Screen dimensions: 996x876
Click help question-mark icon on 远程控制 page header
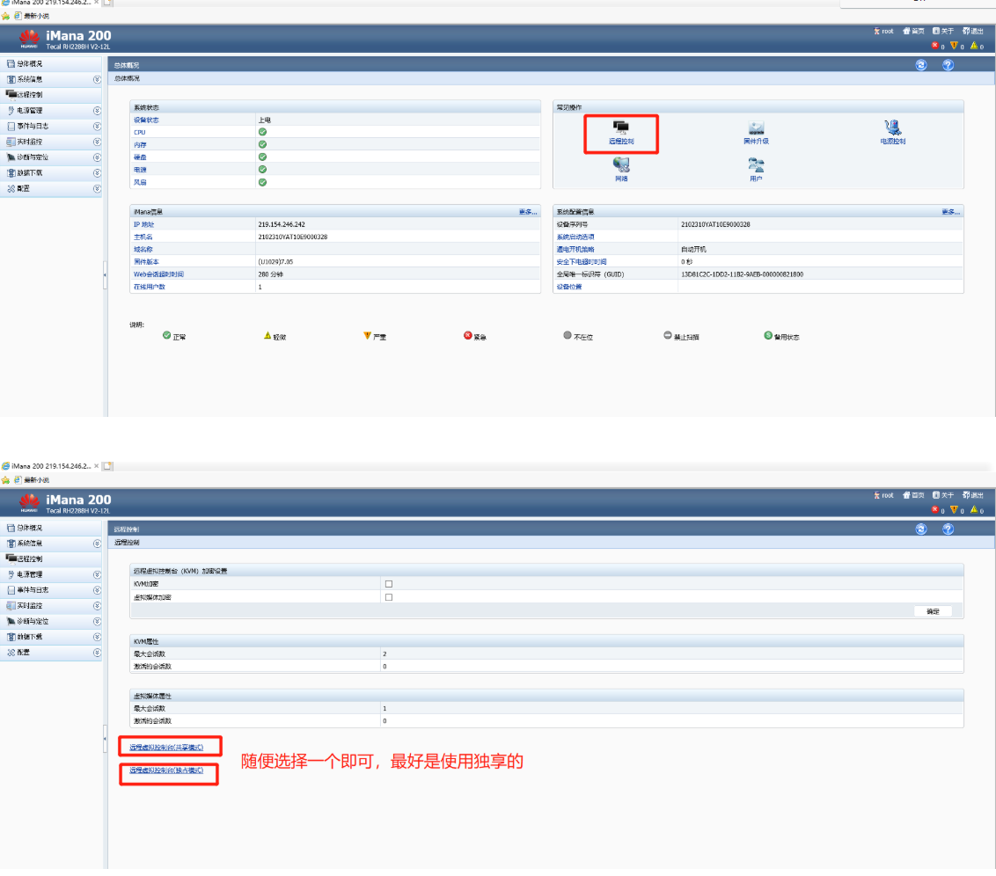[948, 529]
